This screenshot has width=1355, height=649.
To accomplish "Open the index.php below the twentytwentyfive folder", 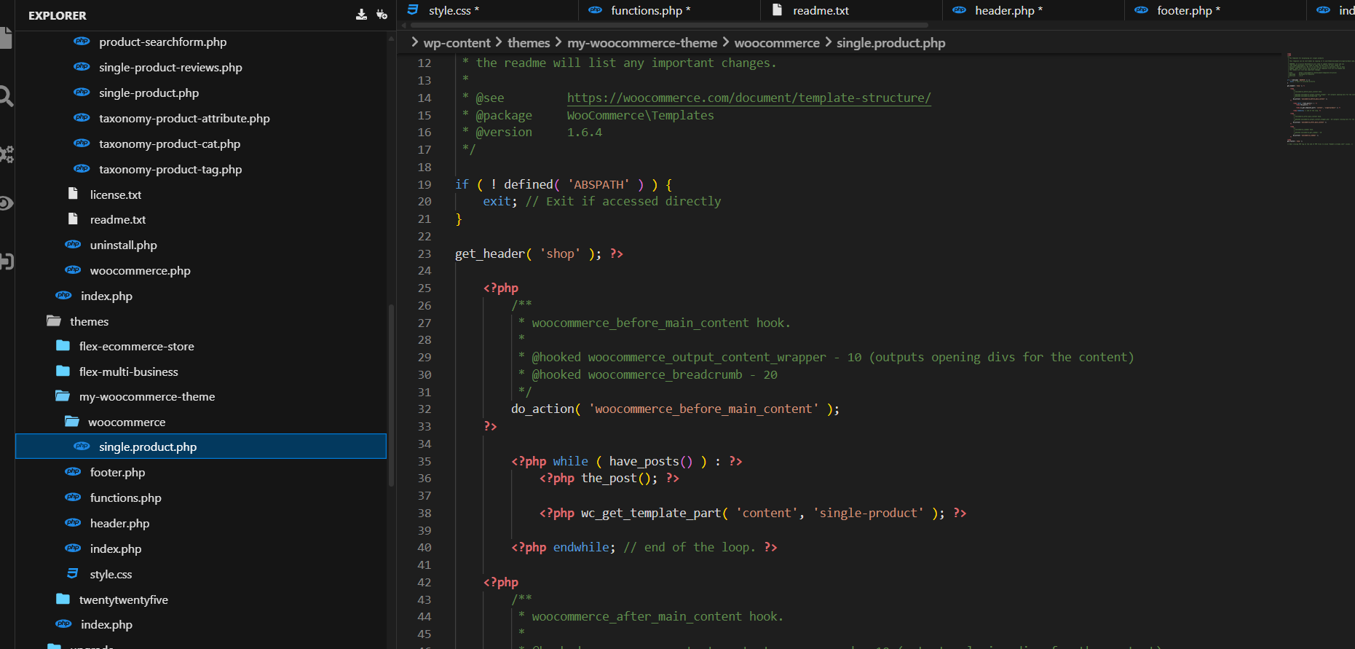I will tap(106, 624).
